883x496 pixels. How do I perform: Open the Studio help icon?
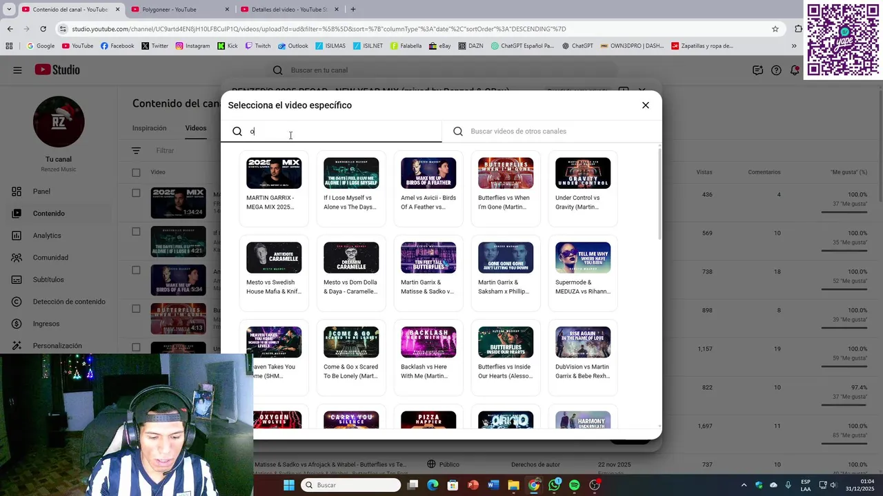[776, 70]
